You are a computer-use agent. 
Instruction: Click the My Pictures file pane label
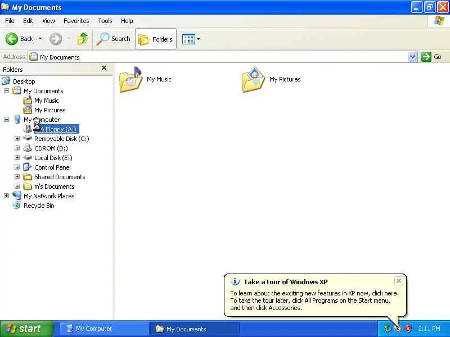285,79
